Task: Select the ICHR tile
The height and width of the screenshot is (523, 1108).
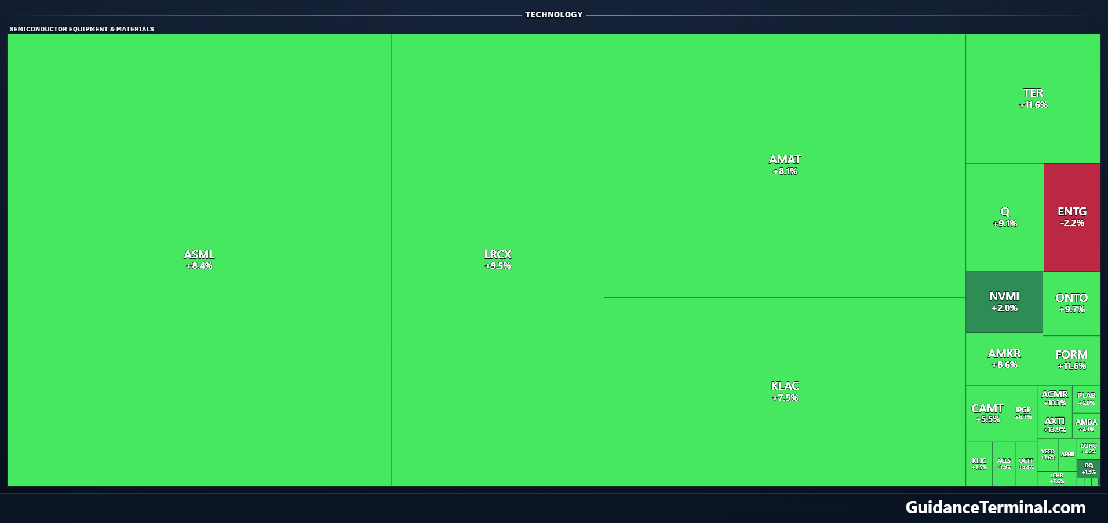Action: (1057, 478)
